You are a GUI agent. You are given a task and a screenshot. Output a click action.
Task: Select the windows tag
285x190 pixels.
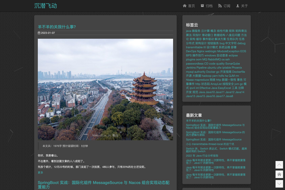[210, 56]
